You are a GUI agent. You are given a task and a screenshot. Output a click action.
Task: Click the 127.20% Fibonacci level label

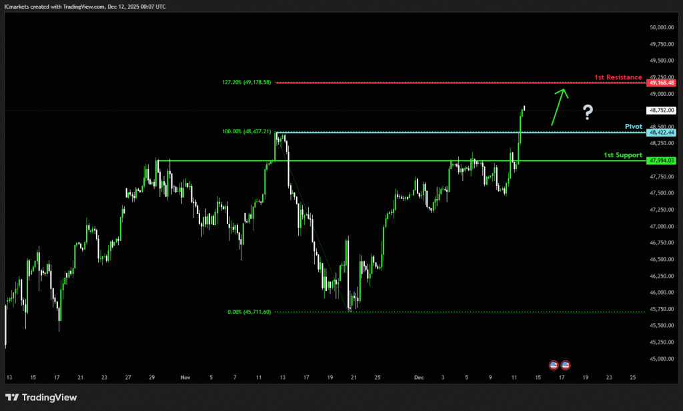[x=245, y=83]
